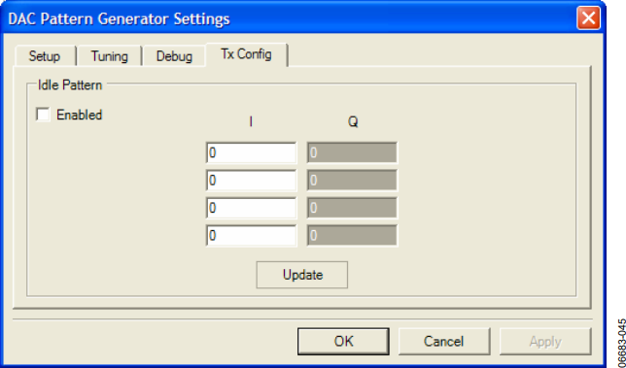Enable the Idle Pattern checkbox
The image size is (626, 368).
pyautogui.click(x=43, y=115)
